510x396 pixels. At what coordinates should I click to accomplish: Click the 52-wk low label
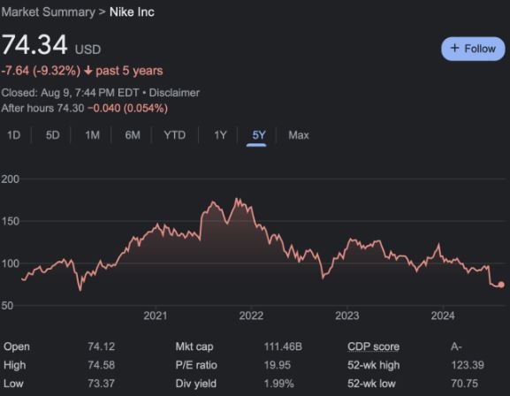[371, 384]
